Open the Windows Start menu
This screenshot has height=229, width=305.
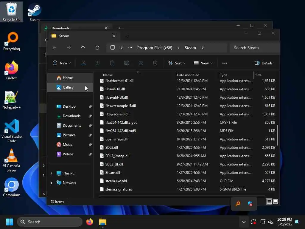10,222
